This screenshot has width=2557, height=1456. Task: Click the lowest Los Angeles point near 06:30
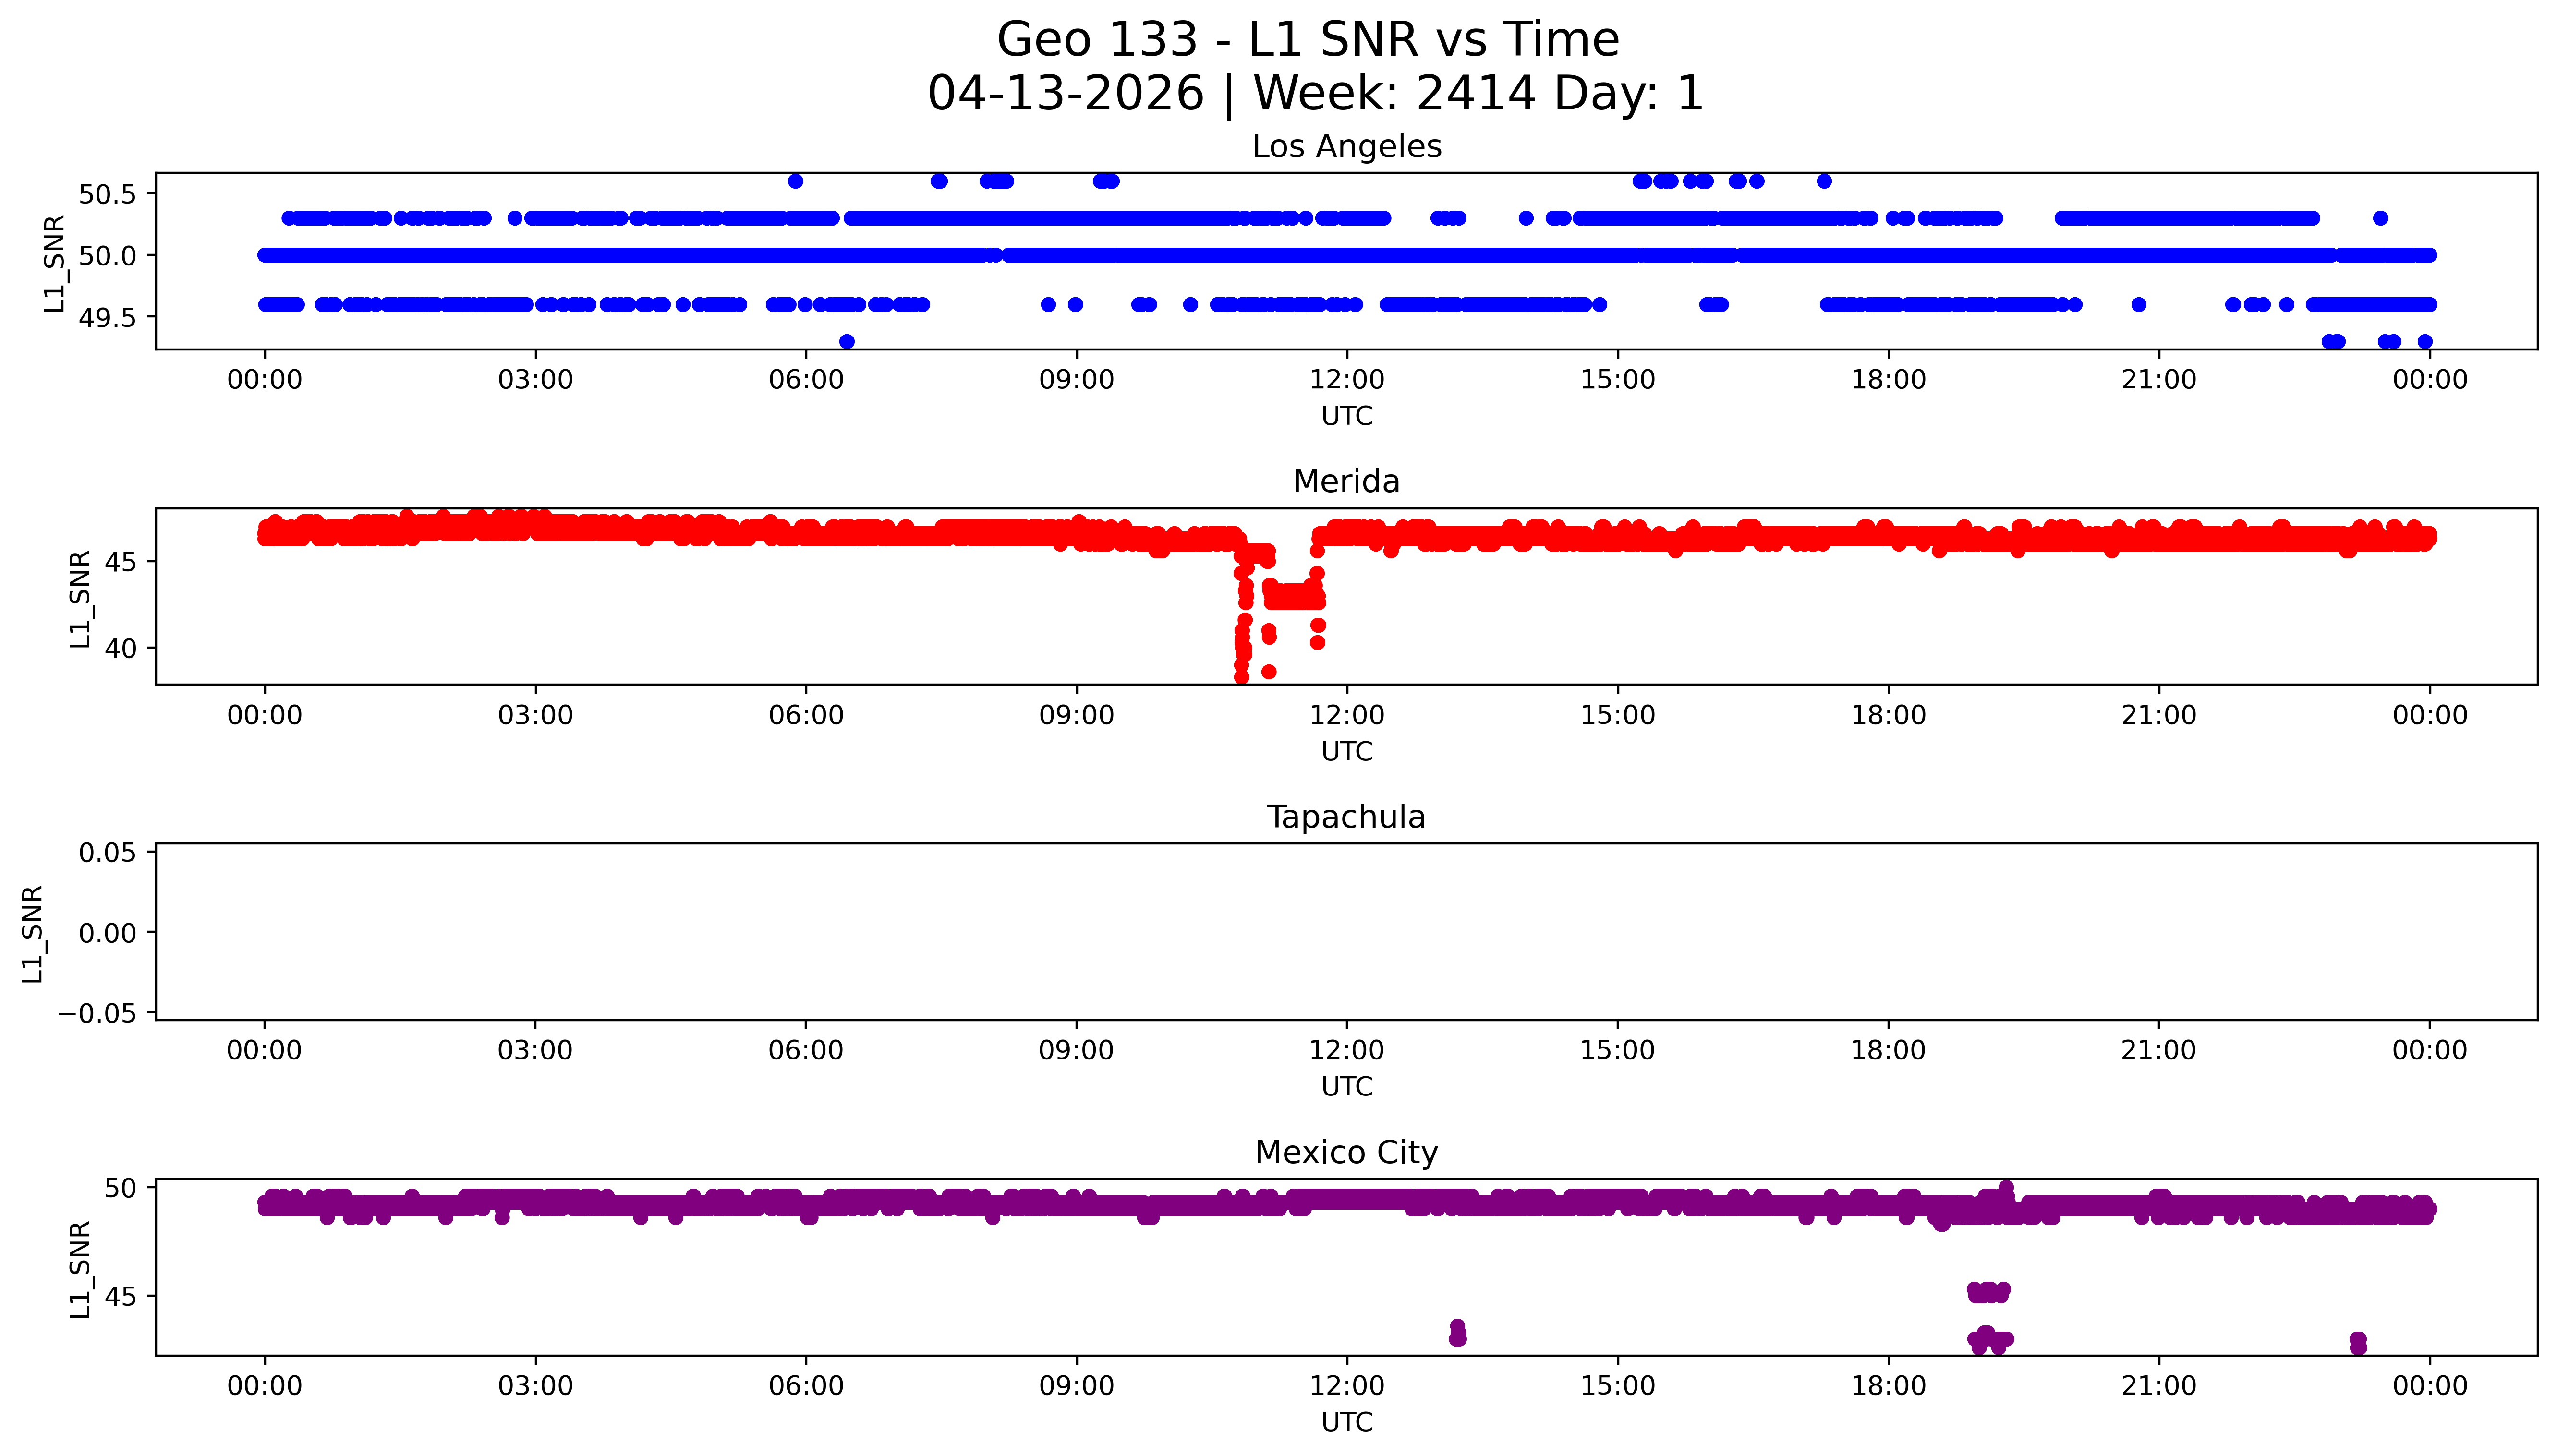coord(846,342)
